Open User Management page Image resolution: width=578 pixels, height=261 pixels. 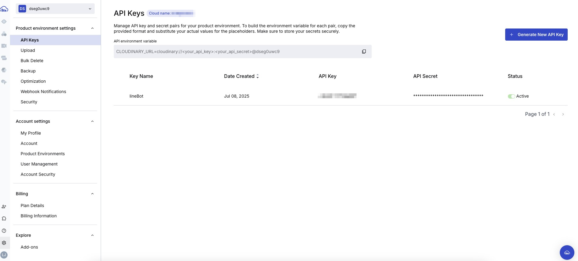point(39,164)
